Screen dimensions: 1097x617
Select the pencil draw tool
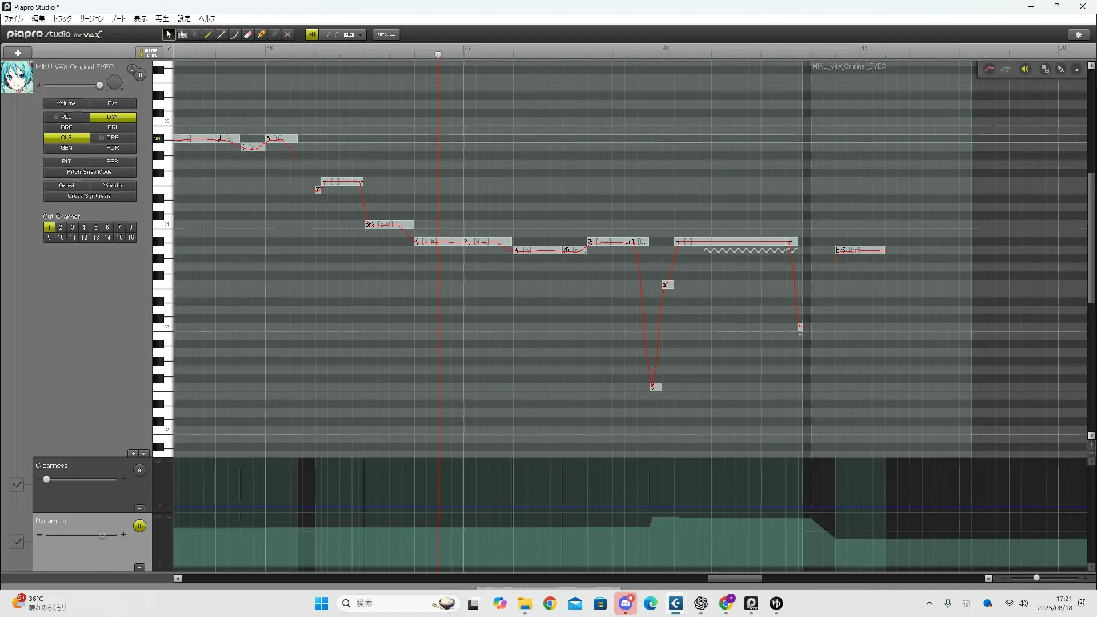click(209, 35)
